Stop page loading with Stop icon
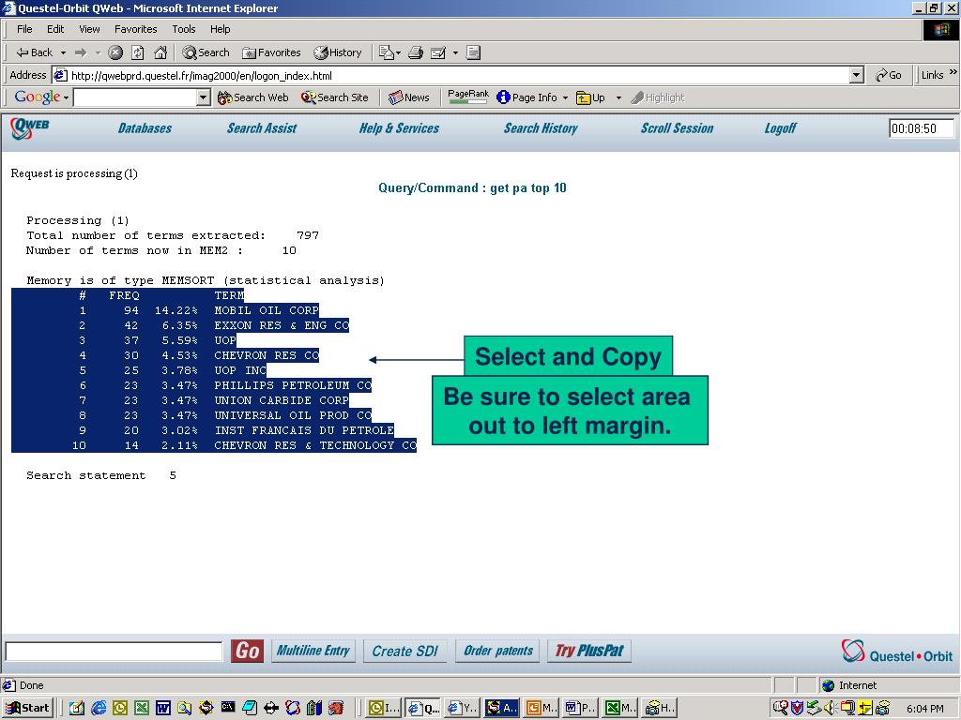Screen dimensions: 961x720 click(x=115, y=52)
